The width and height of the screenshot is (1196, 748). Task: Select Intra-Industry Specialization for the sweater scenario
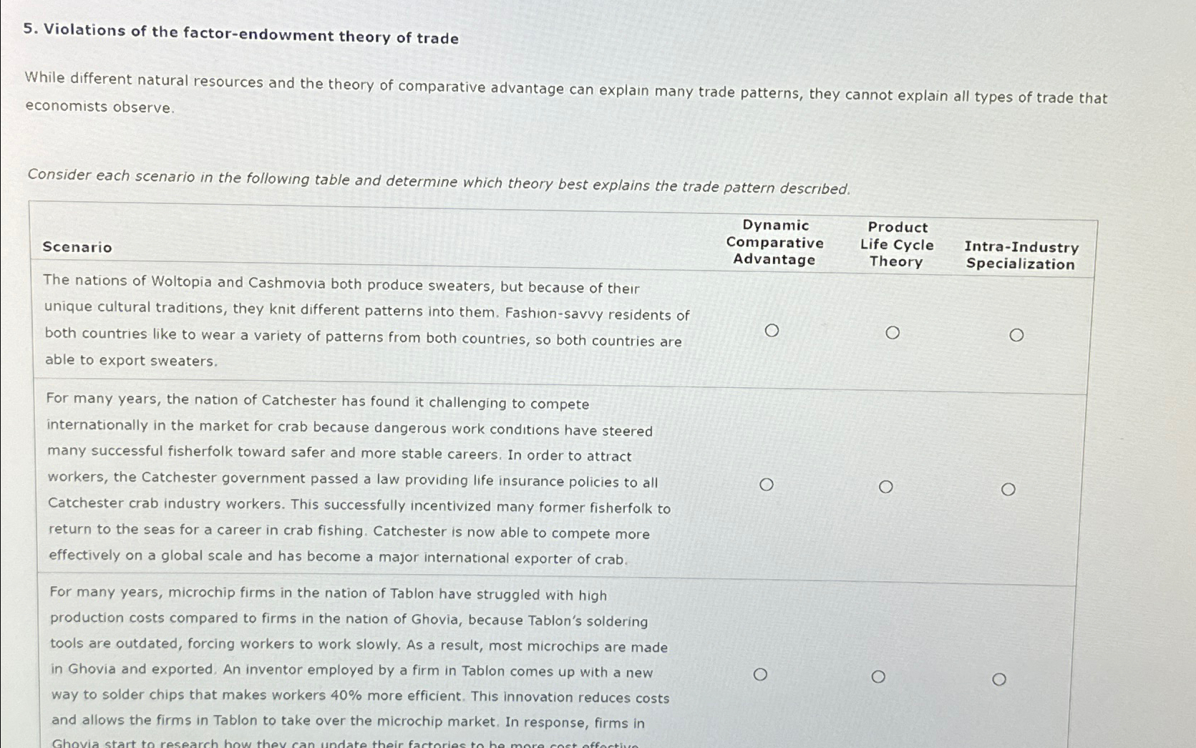point(1016,334)
